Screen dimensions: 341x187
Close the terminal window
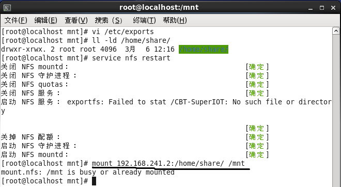[333, 8]
